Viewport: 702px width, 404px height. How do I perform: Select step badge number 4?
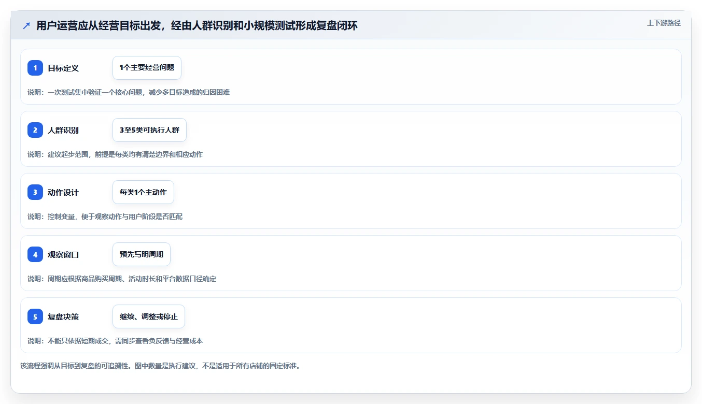pyautogui.click(x=35, y=254)
